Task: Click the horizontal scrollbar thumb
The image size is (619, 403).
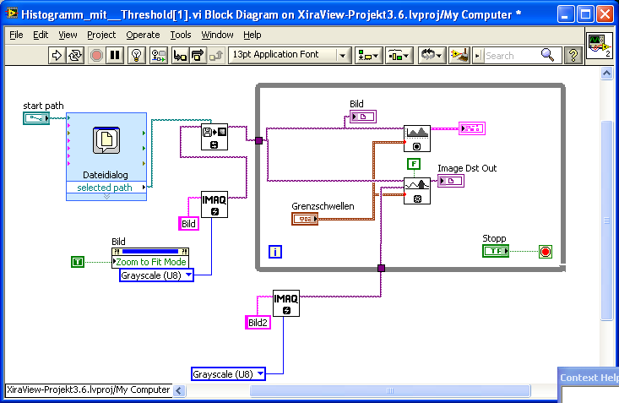Action: click(x=390, y=391)
